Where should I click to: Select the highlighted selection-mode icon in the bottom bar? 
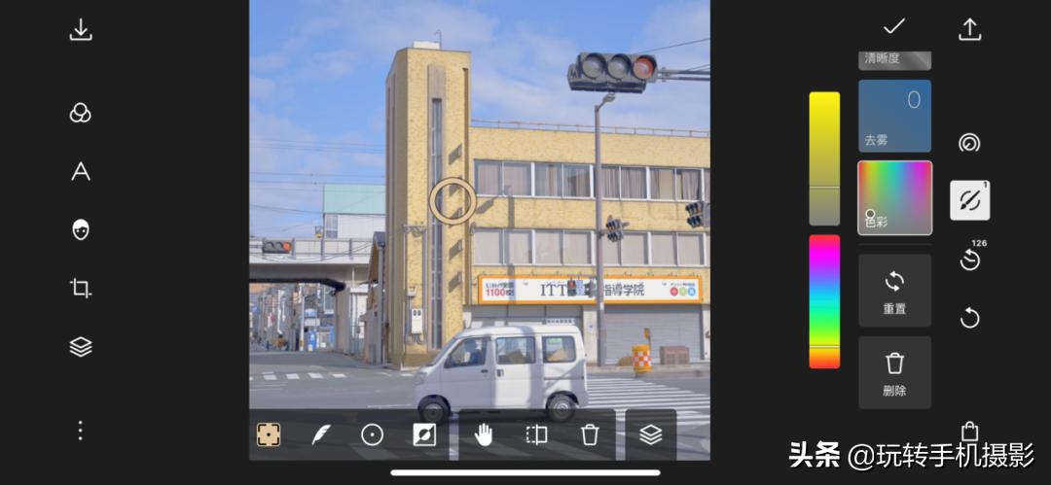[x=269, y=434]
